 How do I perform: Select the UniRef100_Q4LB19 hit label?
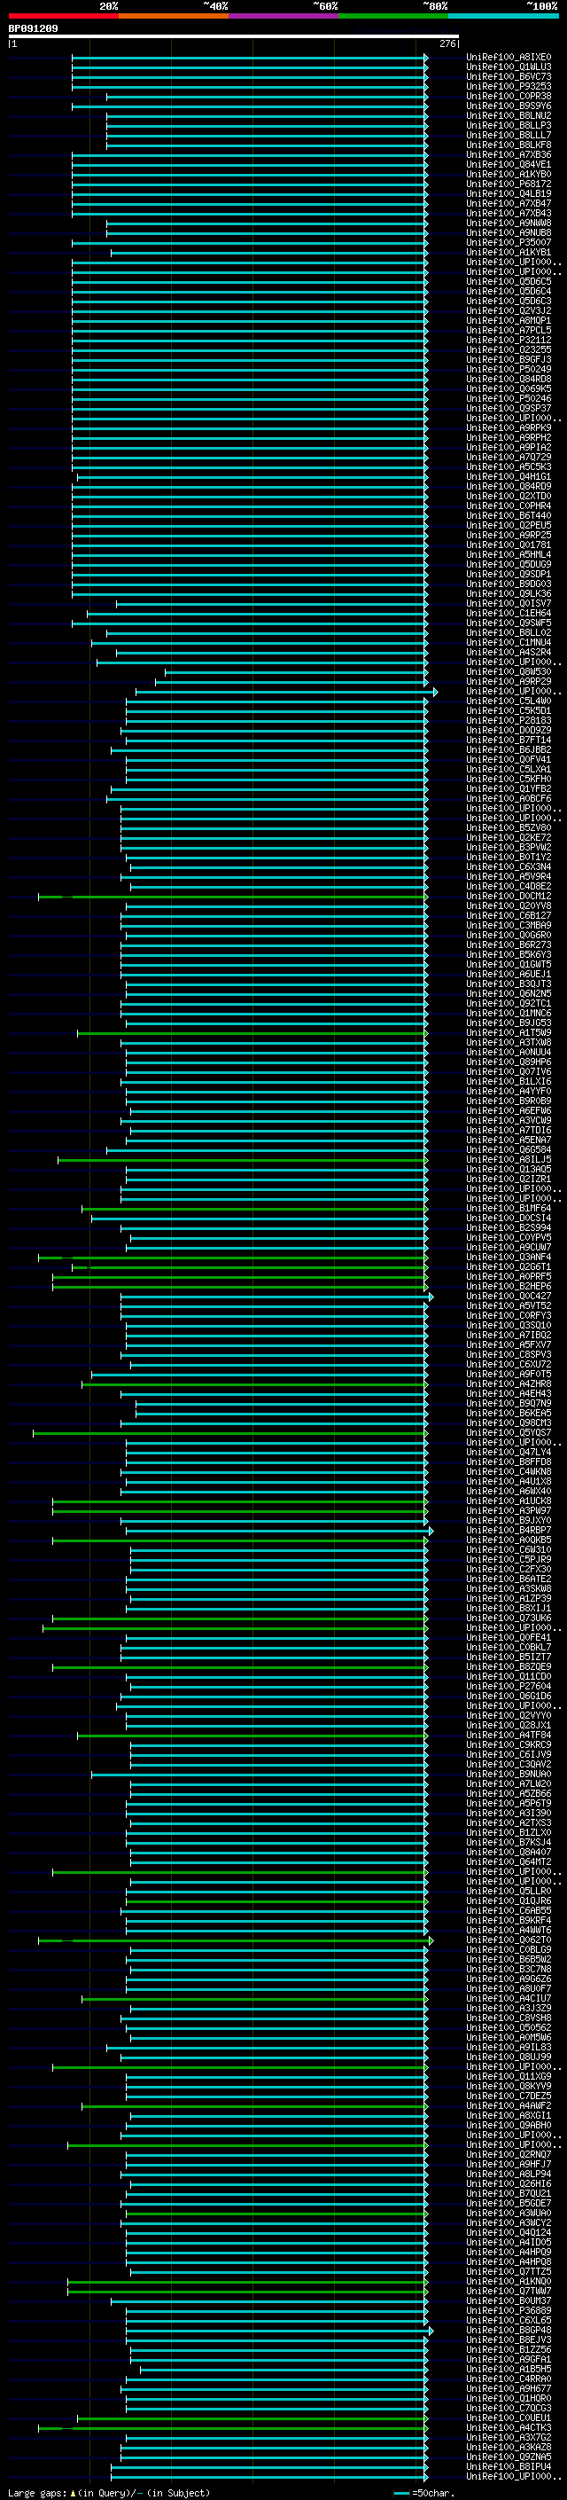point(509,193)
